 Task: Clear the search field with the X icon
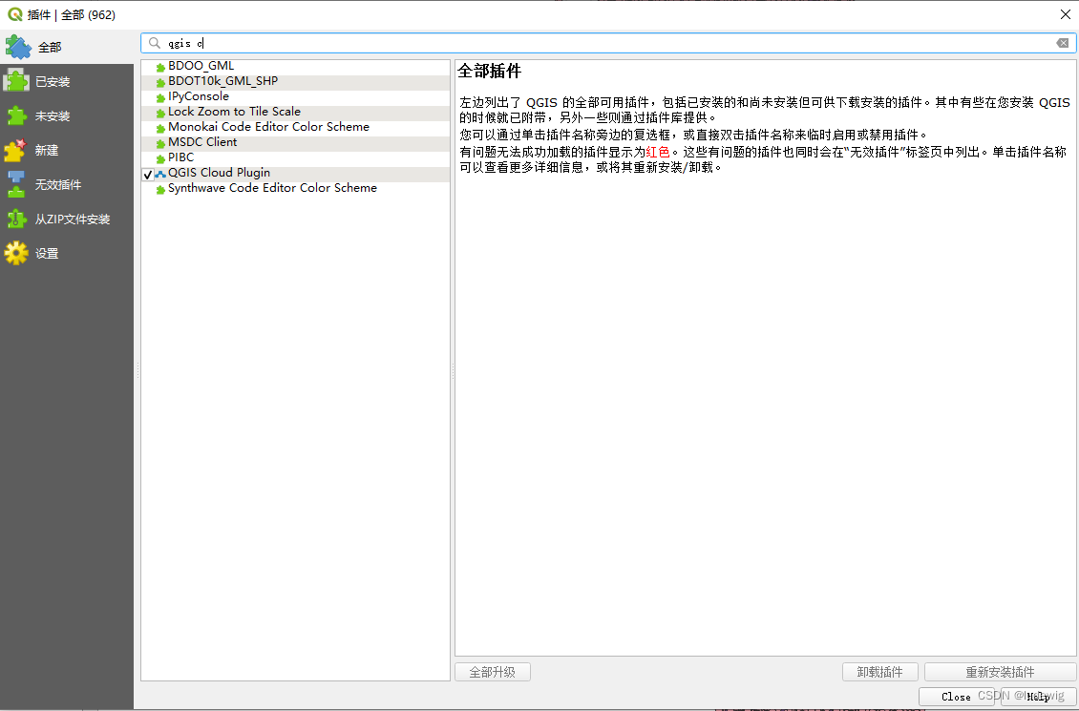(1063, 43)
